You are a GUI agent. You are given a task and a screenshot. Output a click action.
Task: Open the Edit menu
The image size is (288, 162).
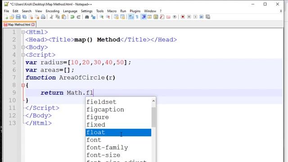coord(15,11)
